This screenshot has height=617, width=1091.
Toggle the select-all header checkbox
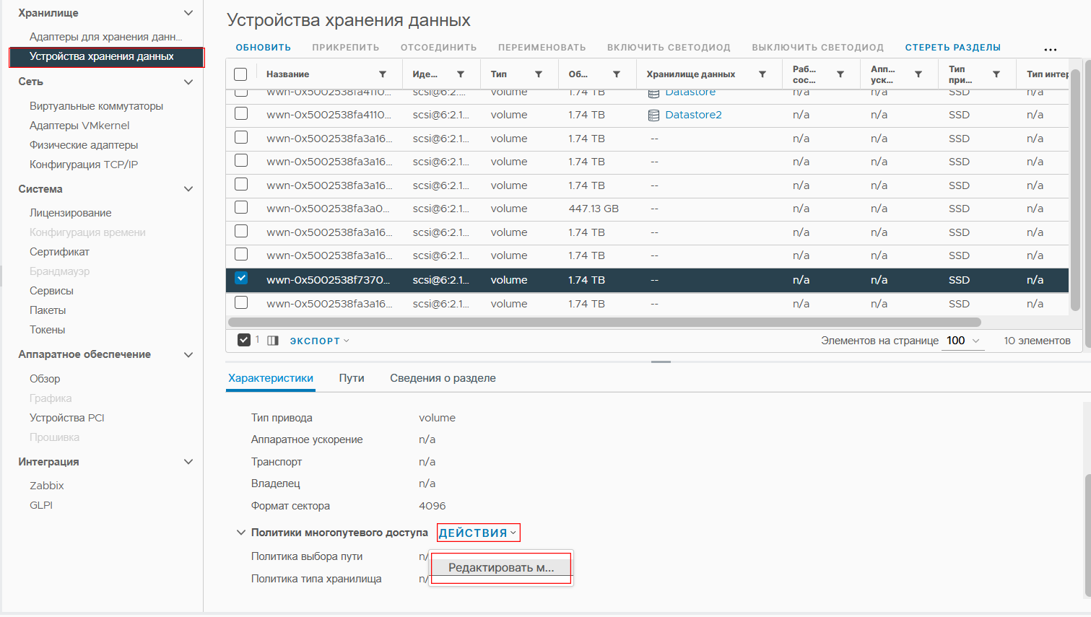(240, 74)
